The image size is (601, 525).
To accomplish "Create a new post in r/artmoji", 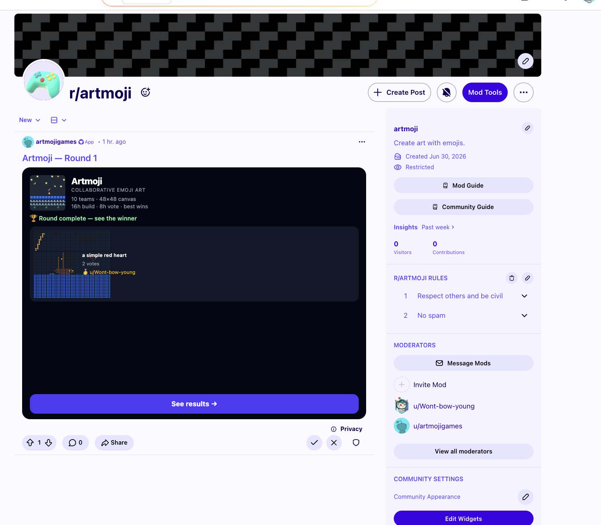I will tap(399, 93).
